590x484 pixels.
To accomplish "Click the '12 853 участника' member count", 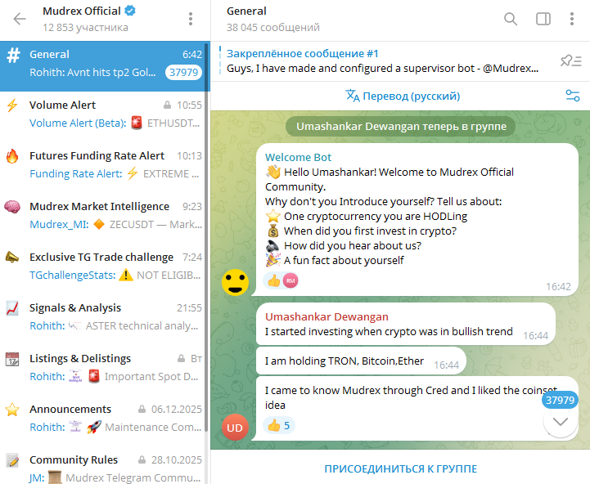I will 85,28.
